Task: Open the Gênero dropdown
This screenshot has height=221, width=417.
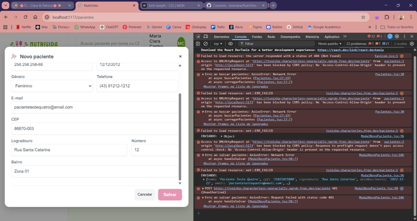Action: (x=52, y=86)
